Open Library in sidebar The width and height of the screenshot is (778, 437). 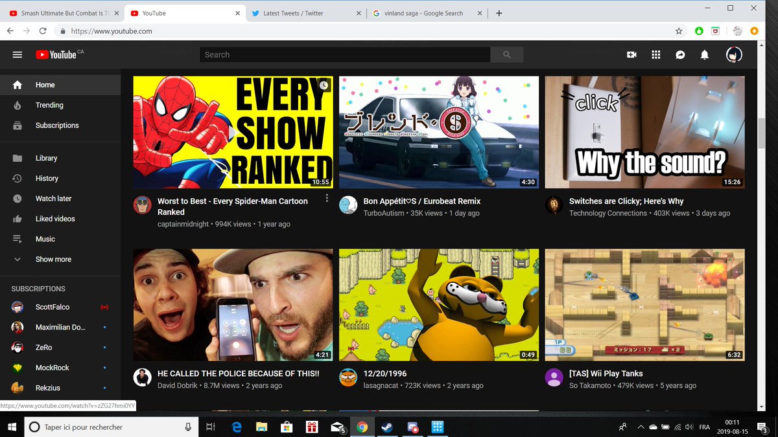(60, 158)
